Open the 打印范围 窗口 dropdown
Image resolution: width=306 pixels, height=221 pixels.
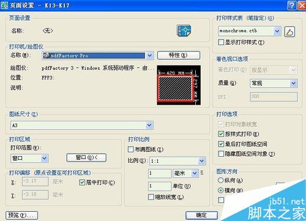[44, 158]
